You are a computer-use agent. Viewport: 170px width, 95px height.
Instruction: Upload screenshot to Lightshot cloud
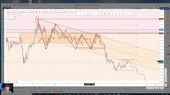point(147,88)
